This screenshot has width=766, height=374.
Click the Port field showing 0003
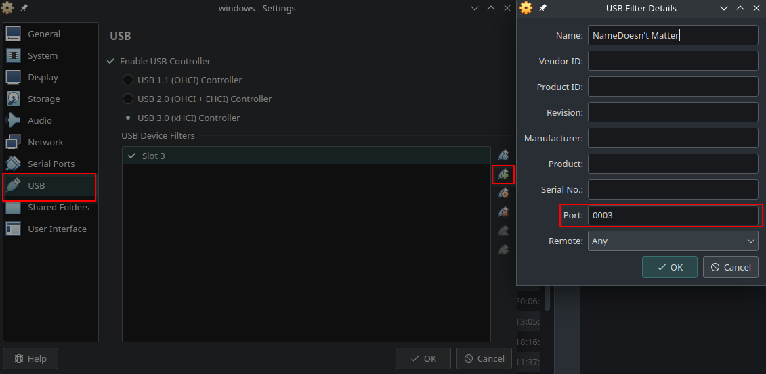[x=673, y=215]
